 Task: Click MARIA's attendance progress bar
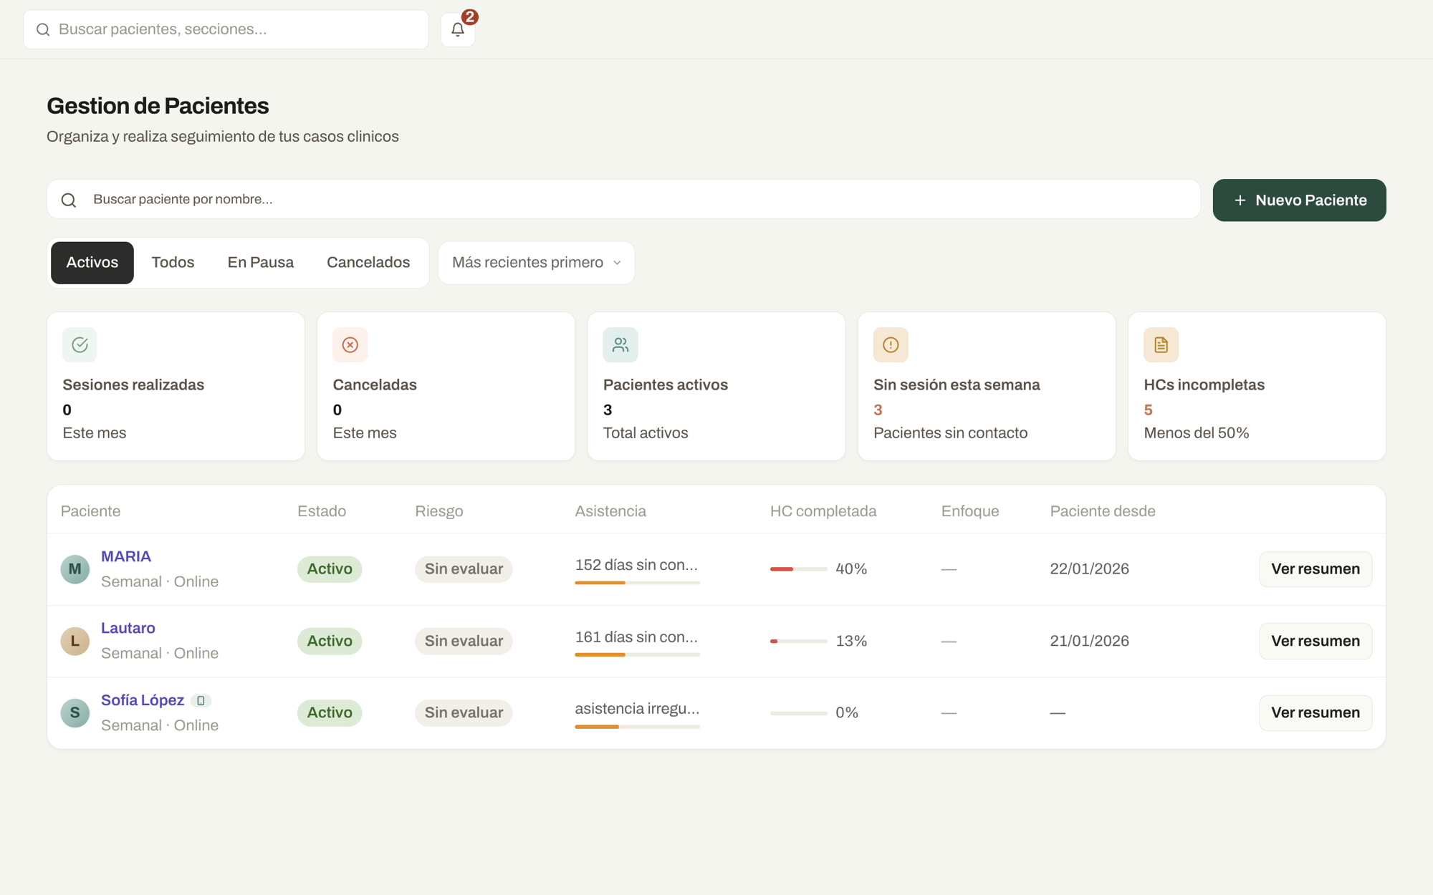click(x=637, y=583)
